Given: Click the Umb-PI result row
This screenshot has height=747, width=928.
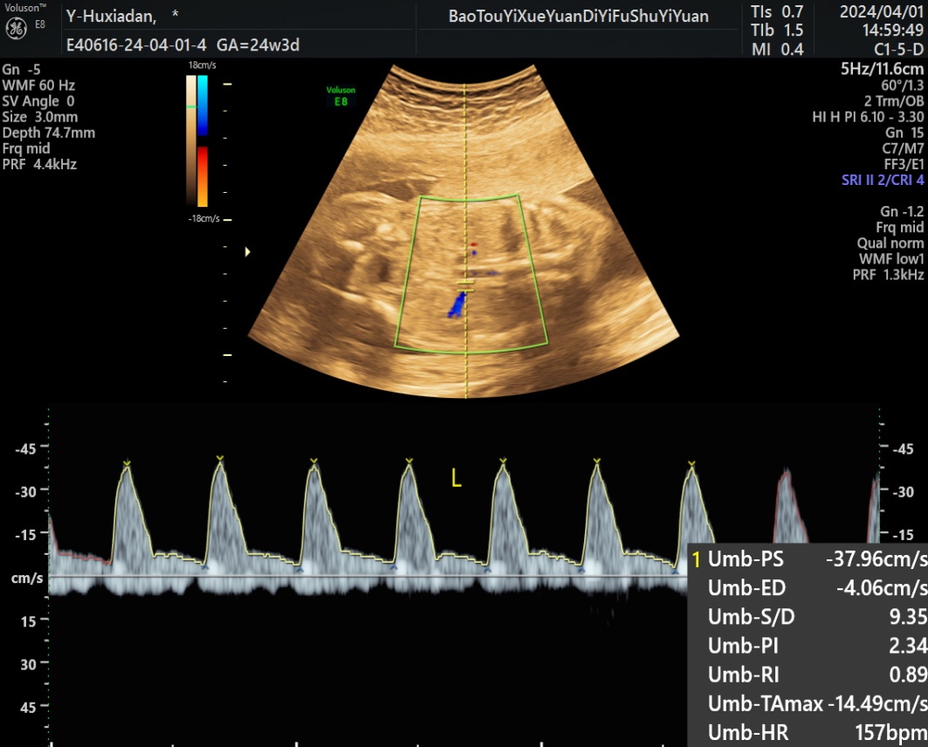Looking at the screenshot, I should point(808,646).
